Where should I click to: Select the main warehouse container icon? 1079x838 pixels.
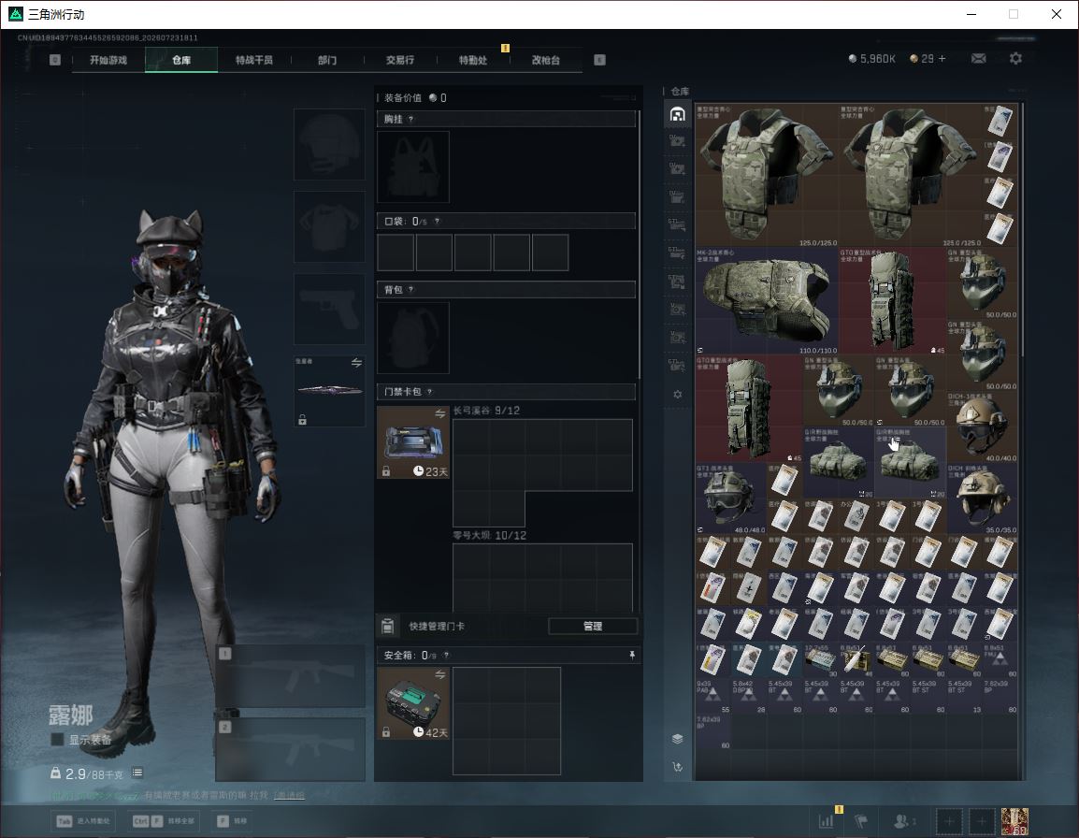[x=677, y=114]
